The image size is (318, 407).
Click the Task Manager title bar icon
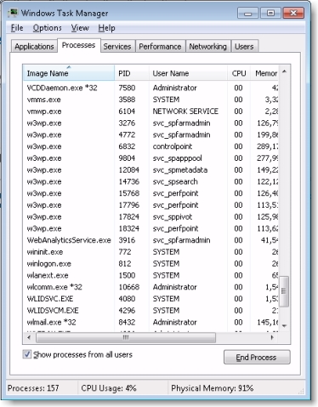(x=13, y=13)
